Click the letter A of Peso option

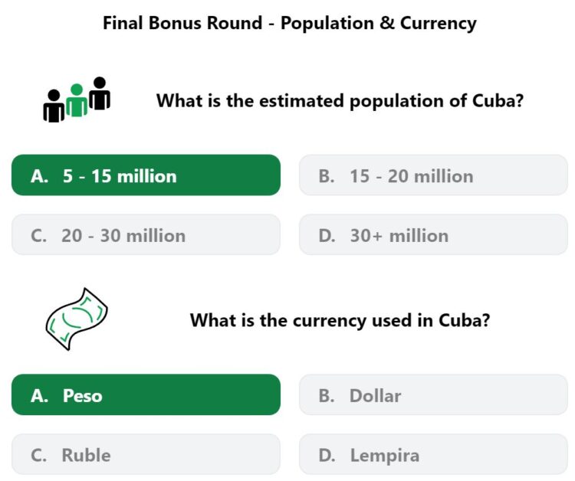(x=39, y=396)
